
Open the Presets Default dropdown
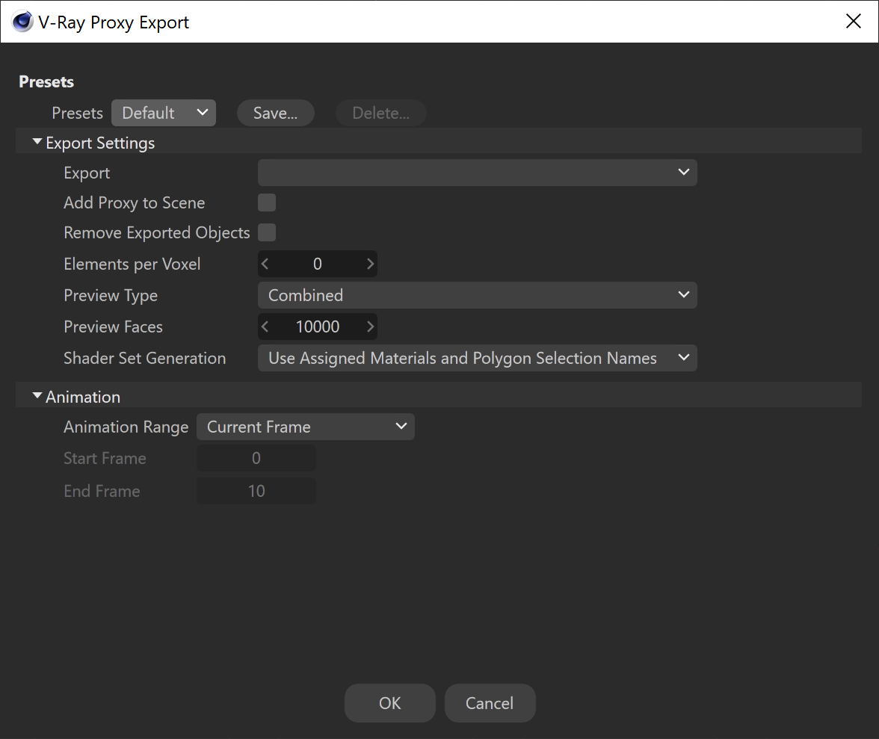pos(164,113)
